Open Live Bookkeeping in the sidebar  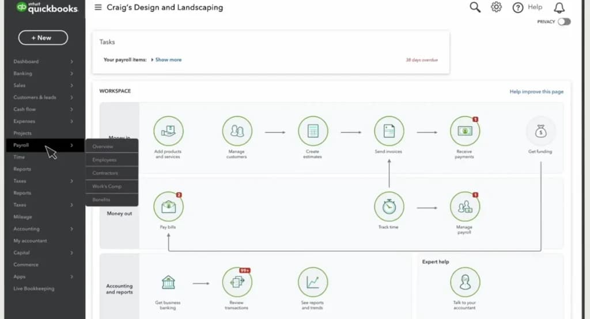[x=34, y=289]
